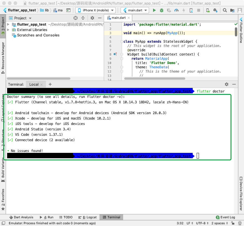Add a new terminal session
This screenshot has width=244, height=226.
click(x=50, y=84)
